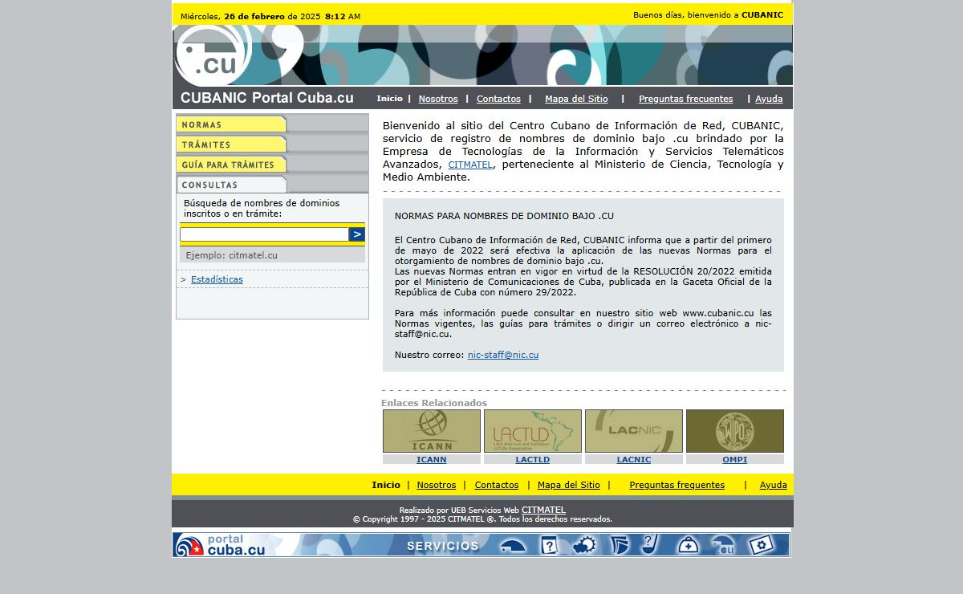Click the newspaper pages icon in Servicios bar

pyautogui.click(x=620, y=546)
